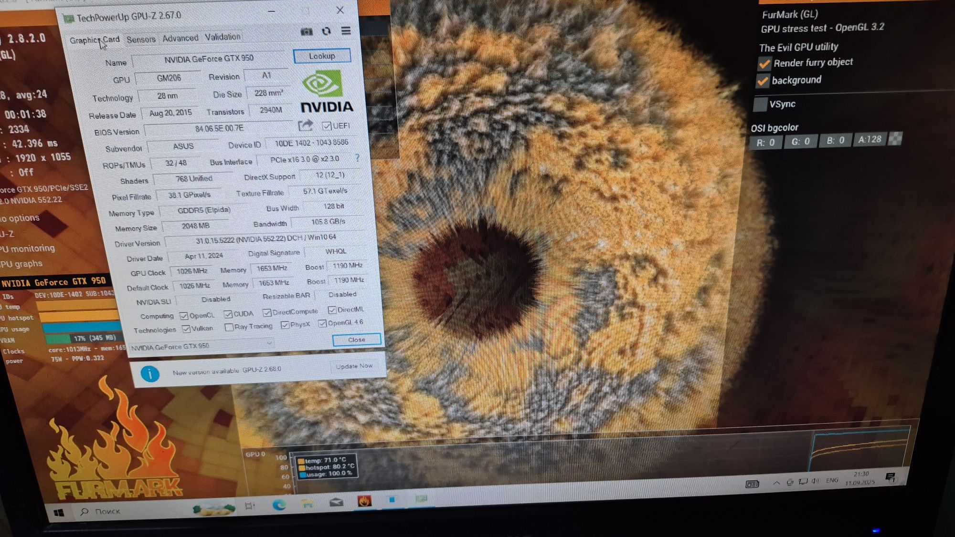Toggle the OpenGL 4.6 checkbox

pyautogui.click(x=322, y=323)
